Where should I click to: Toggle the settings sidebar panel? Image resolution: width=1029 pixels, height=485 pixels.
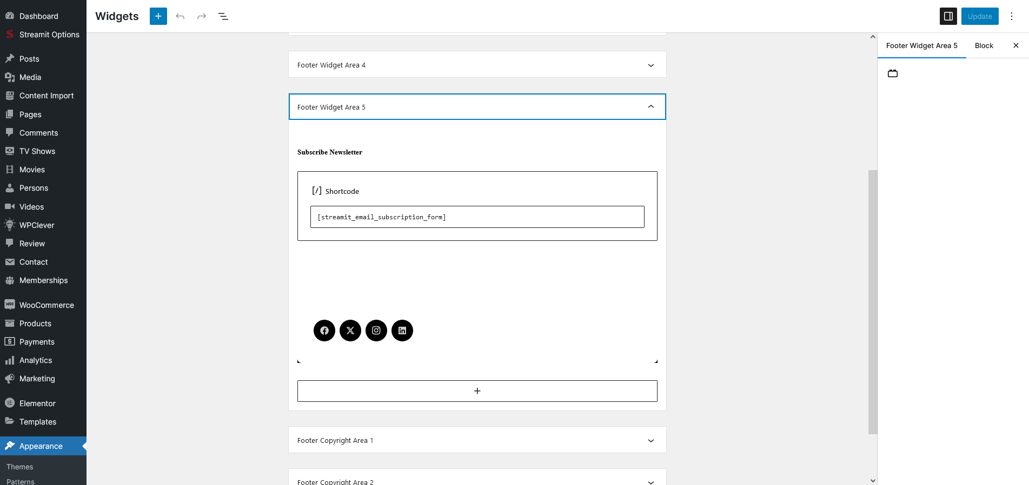coord(948,16)
